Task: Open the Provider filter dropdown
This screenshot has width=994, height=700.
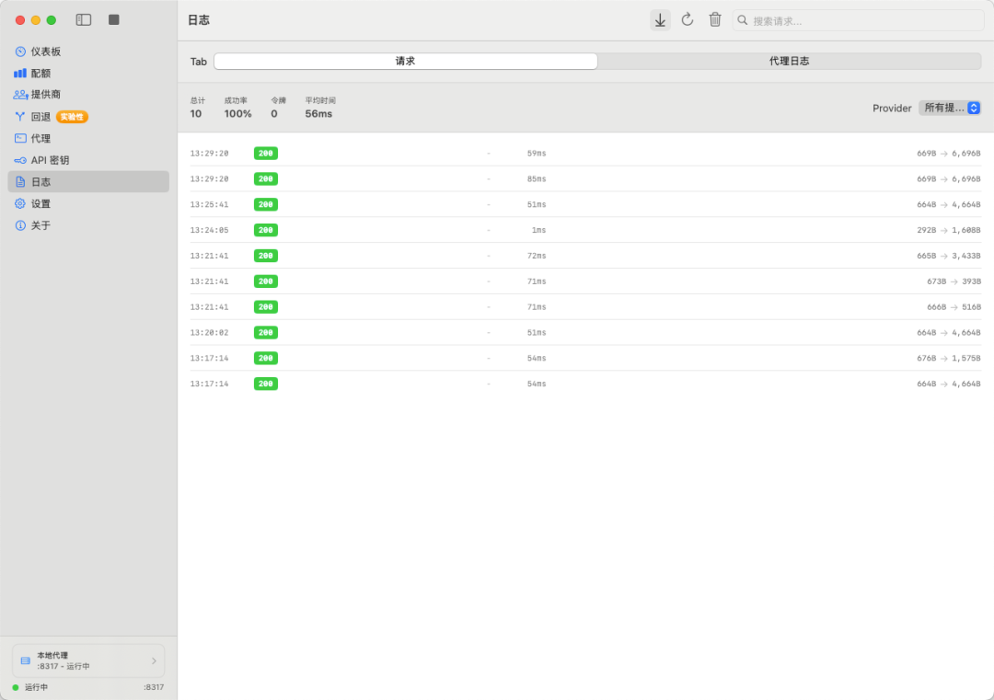Action: [950, 109]
